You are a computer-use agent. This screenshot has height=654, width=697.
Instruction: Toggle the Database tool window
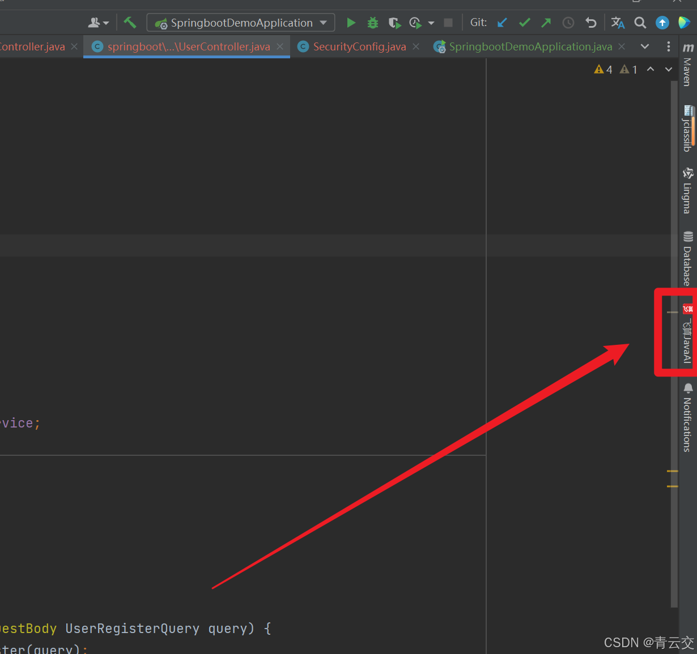pos(688,258)
